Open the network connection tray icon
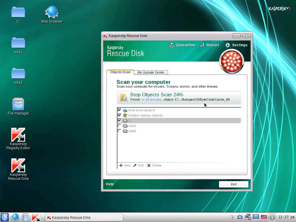 [x=248, y=217]
